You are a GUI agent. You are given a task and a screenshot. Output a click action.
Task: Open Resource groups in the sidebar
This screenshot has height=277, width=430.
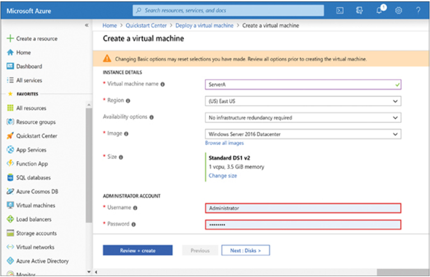(36, 122)
